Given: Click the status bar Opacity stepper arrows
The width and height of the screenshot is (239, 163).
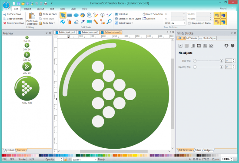Looking at the screenshot, I should pyautogui.click(x=62, y=159).
